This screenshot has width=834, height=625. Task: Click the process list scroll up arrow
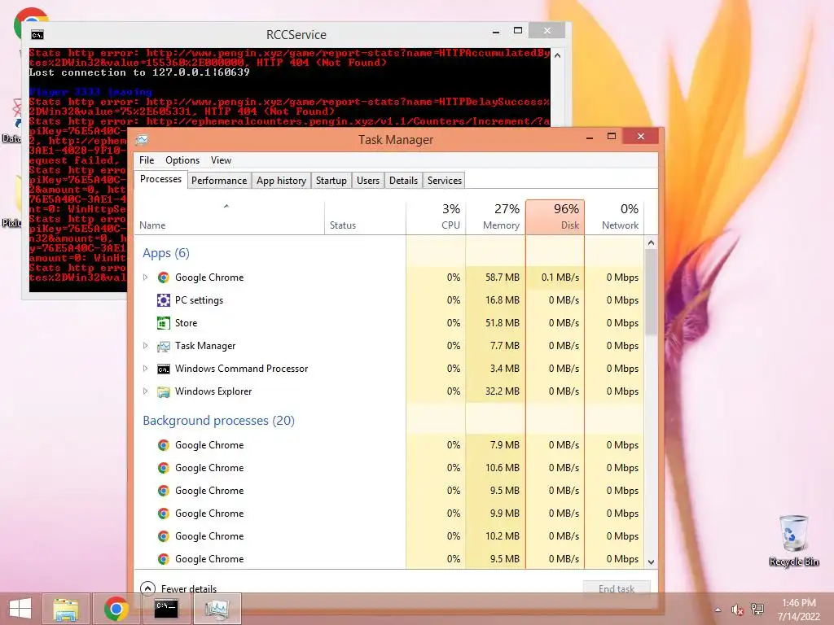[651, 243]
